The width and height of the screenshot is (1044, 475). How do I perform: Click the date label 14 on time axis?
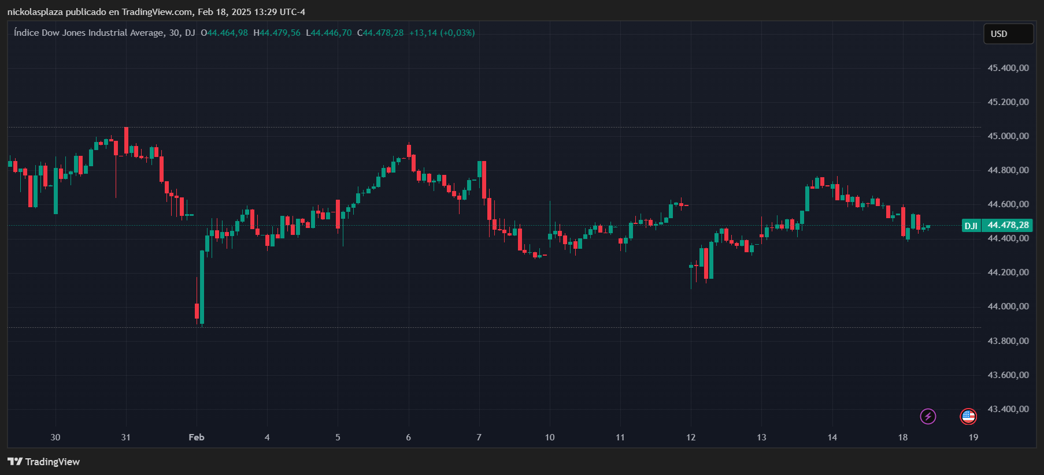coord(832,437)
